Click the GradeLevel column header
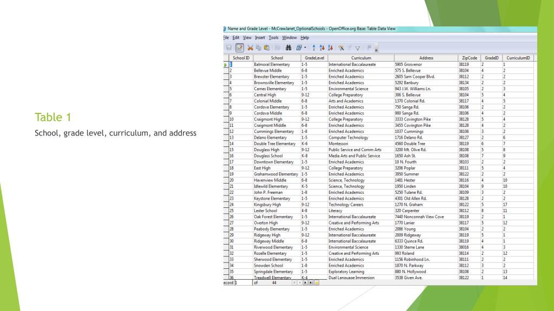 [x=314, y=58]
